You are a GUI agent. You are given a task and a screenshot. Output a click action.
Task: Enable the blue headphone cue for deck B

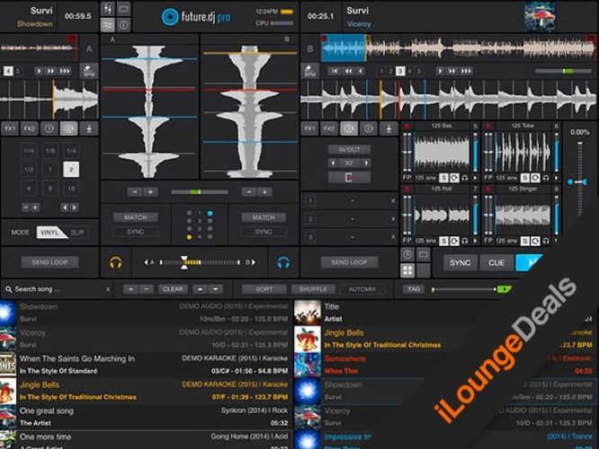click(x=283, y=262)
